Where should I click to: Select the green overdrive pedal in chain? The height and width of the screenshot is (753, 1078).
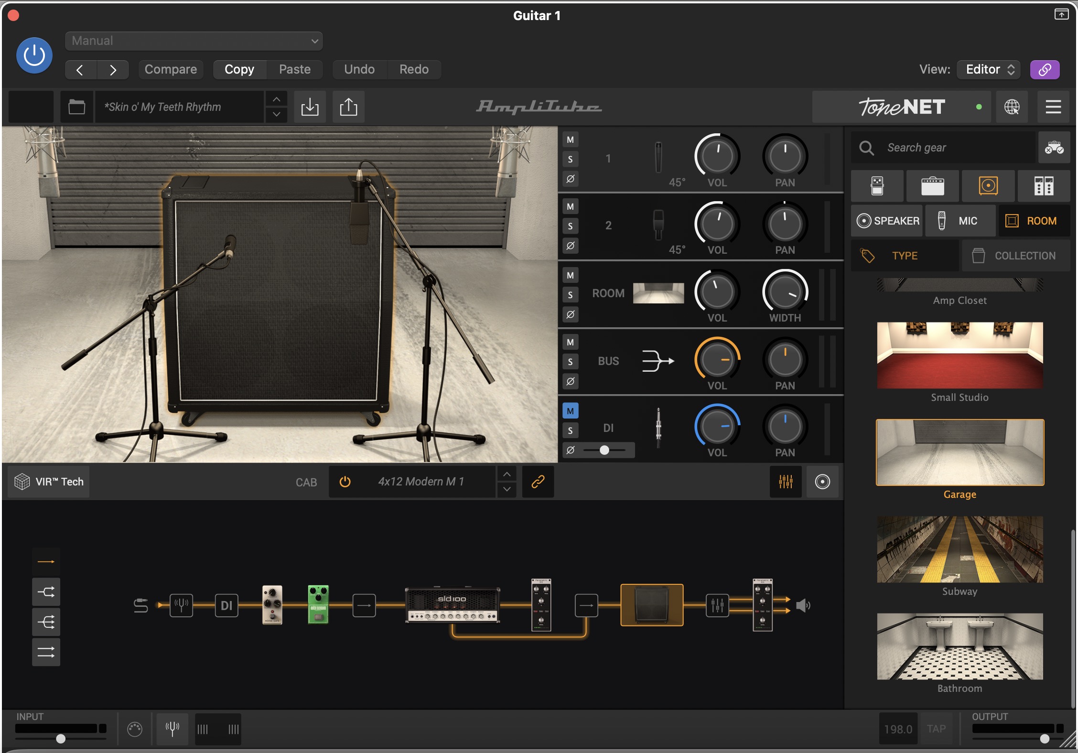[318, 604]
